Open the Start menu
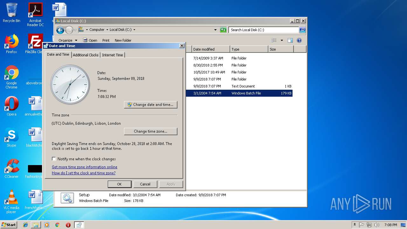Image resolution: width=407 pixels, height=229 pixels. (x=9, y=225)
